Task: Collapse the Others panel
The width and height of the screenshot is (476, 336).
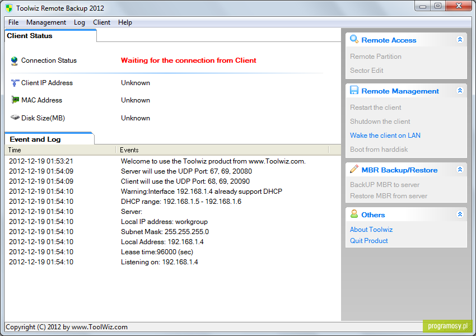Action: tap(460, 214)
